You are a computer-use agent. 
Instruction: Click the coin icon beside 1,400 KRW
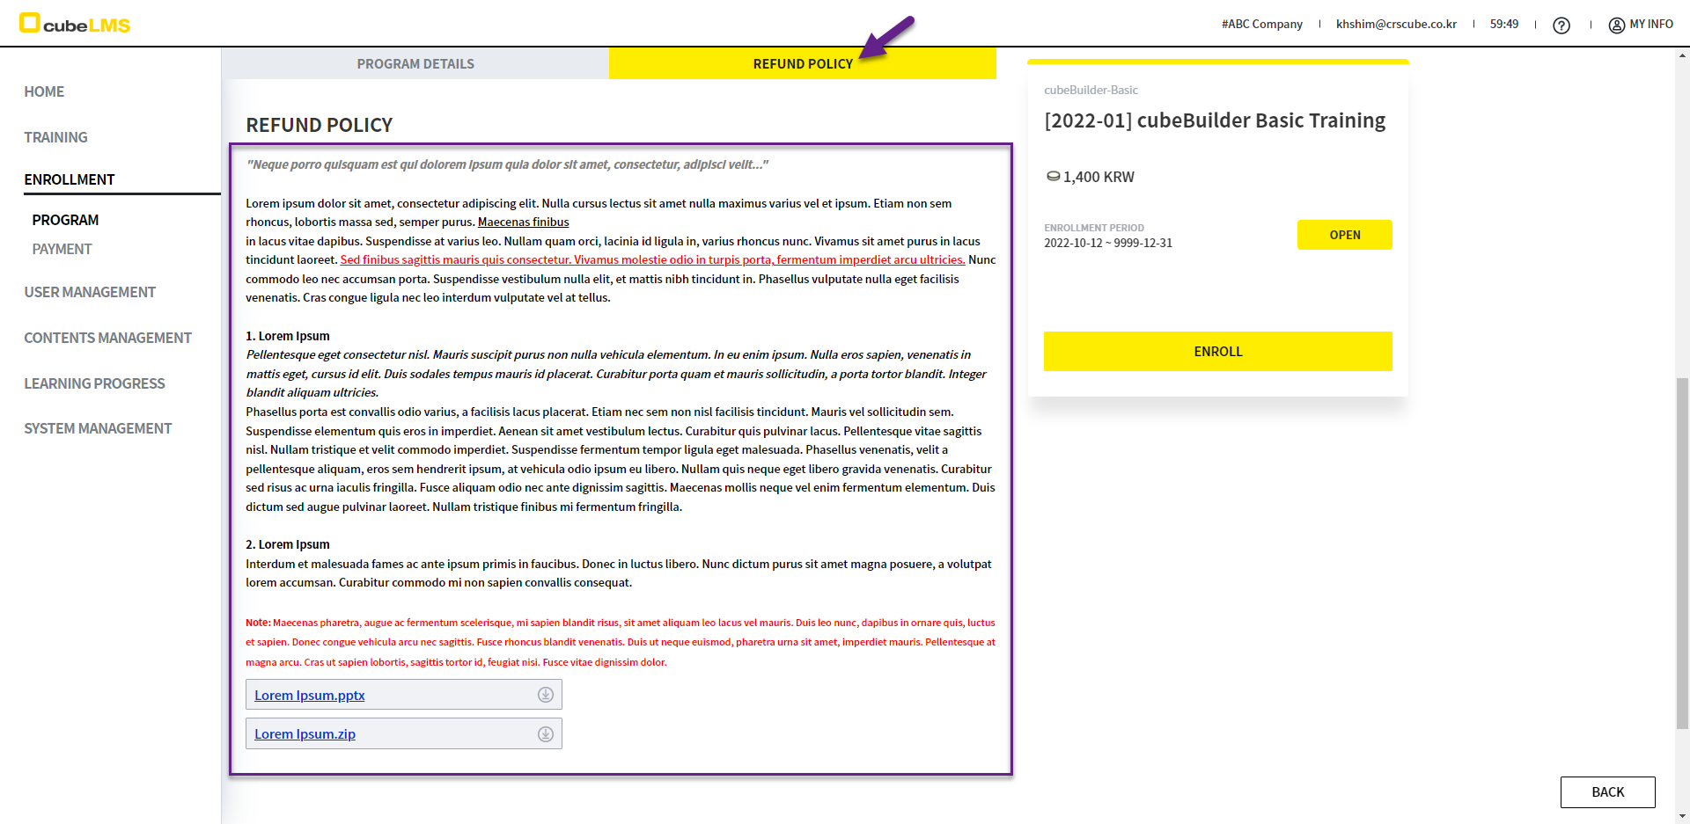pos(1053,177)
